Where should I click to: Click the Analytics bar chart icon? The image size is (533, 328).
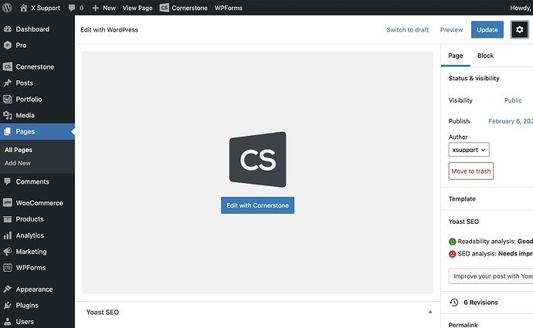[x=8, y=235]
